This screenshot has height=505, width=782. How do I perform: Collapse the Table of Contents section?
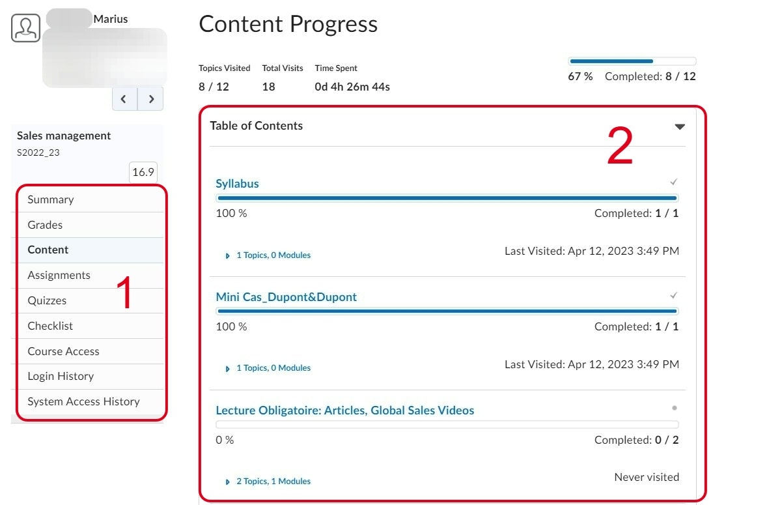tap(680, 126)
